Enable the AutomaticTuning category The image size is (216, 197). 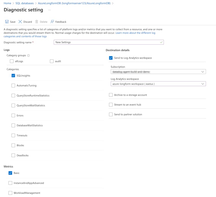point(13,85)
